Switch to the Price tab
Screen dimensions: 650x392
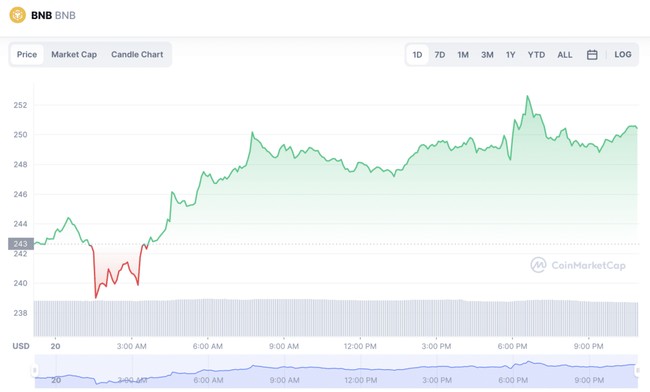(x=27, y=55)
